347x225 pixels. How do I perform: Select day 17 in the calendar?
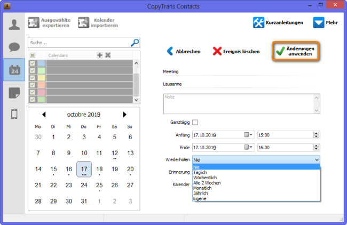coord(84,170)
